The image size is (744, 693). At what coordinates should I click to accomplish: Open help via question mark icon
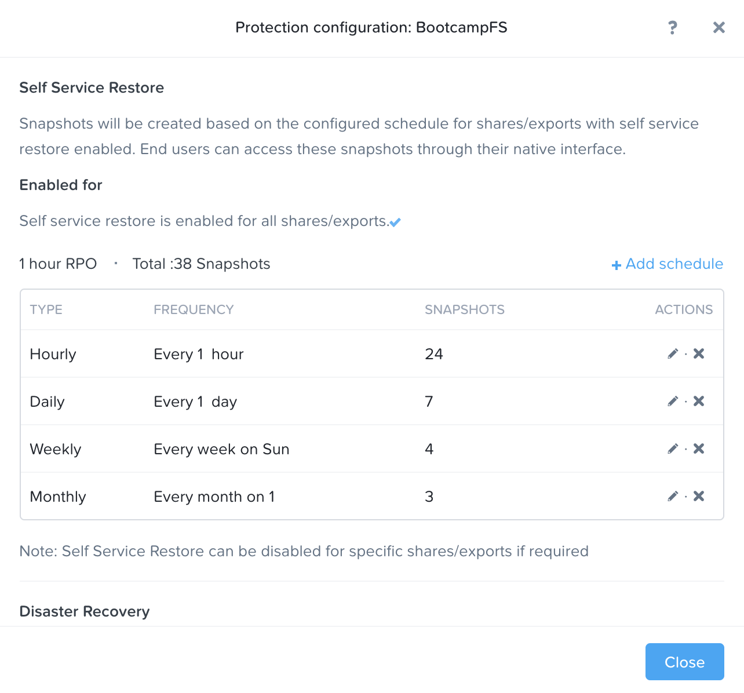click(x=672, y=27)
